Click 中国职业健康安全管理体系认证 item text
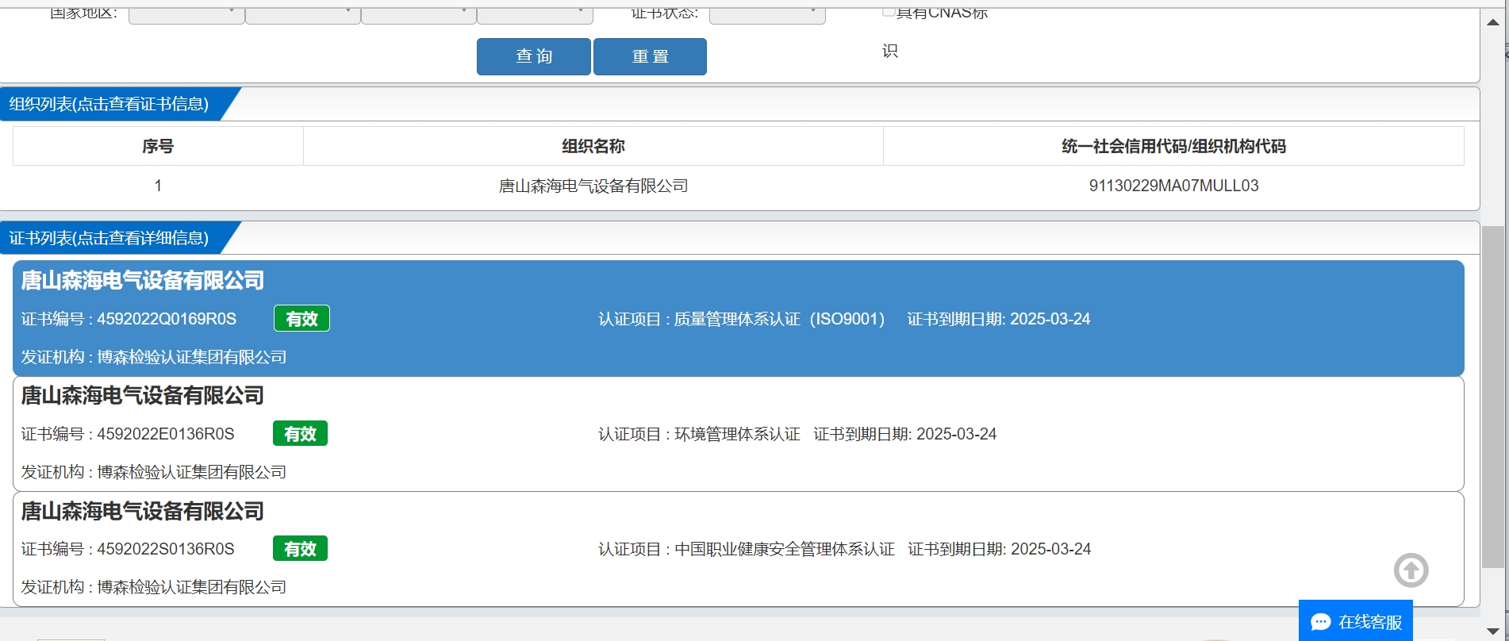Viewport: 1509px width, 641px height. click(x=784, y=549)
